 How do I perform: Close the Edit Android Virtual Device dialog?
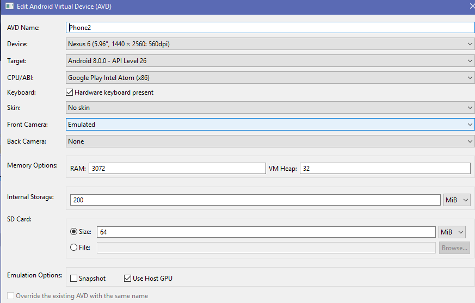pos(472,6)
